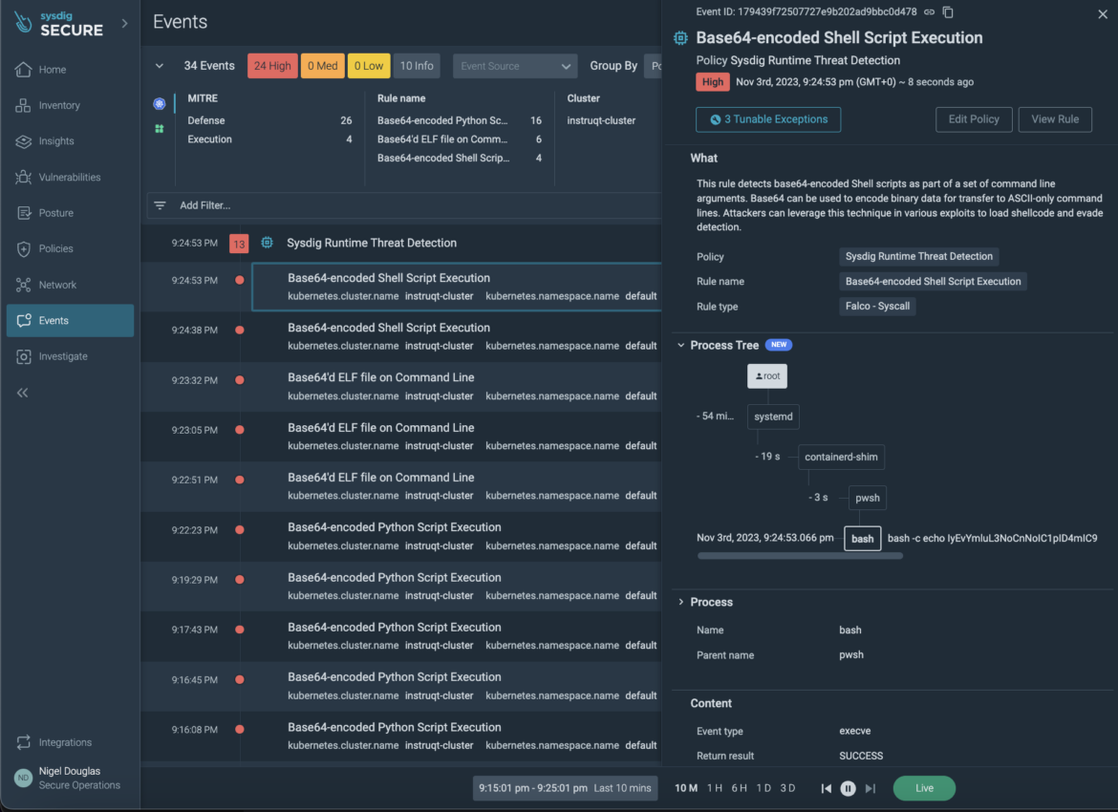
Task: Toggle the 0 Med severity filter
Action: pos(322,66)
